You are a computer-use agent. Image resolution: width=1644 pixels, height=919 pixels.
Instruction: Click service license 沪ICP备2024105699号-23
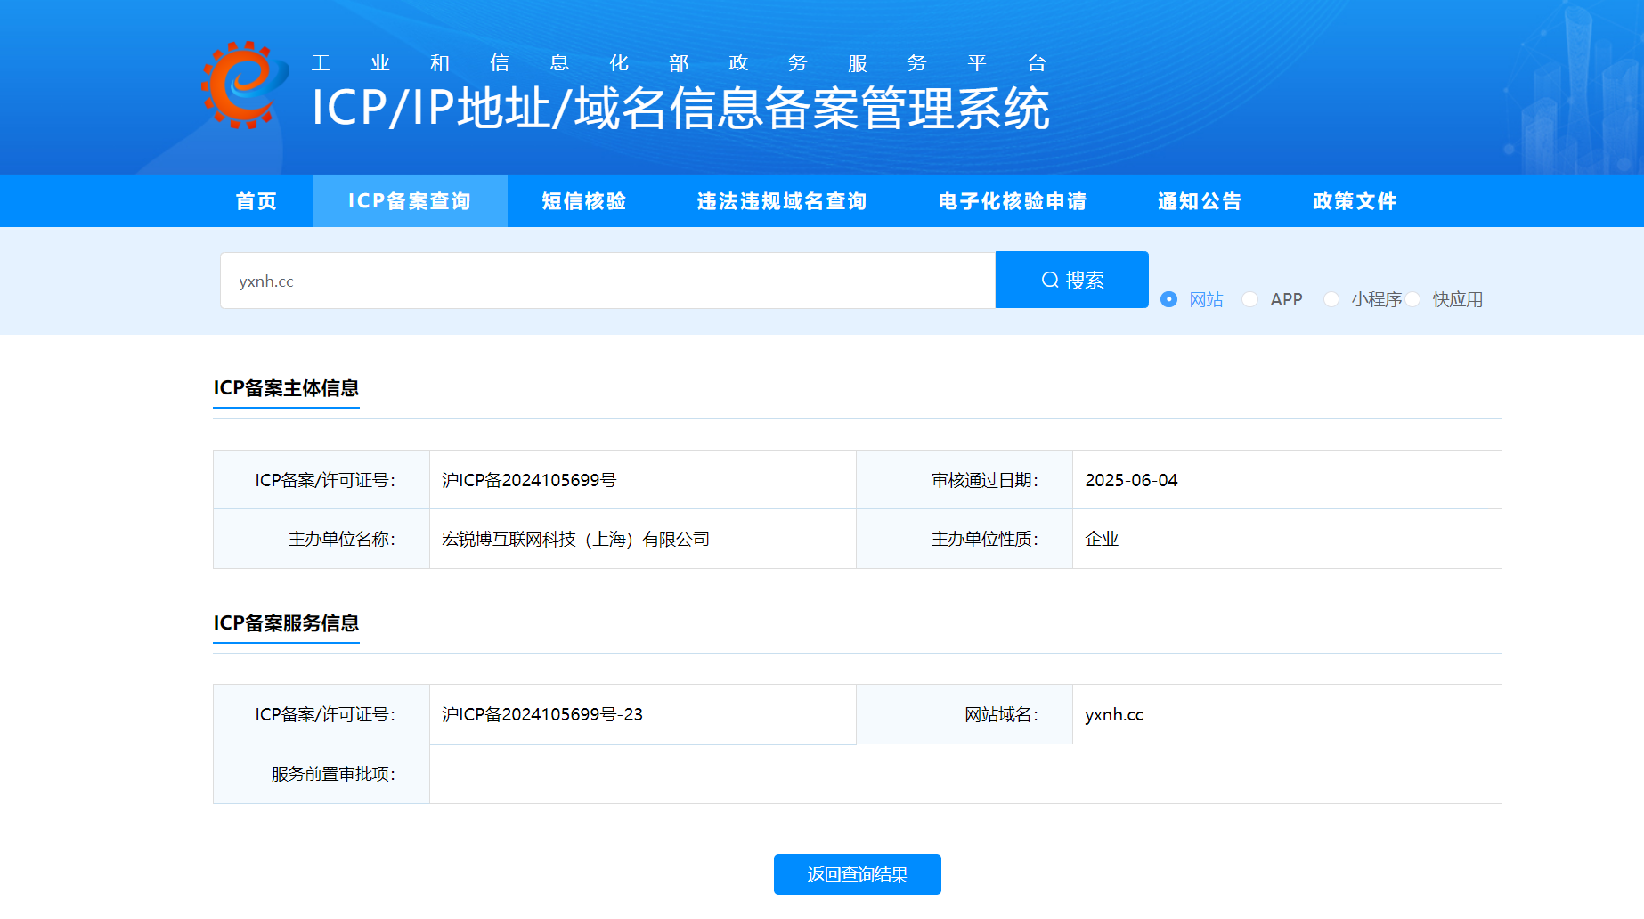[x=542, y=714]
